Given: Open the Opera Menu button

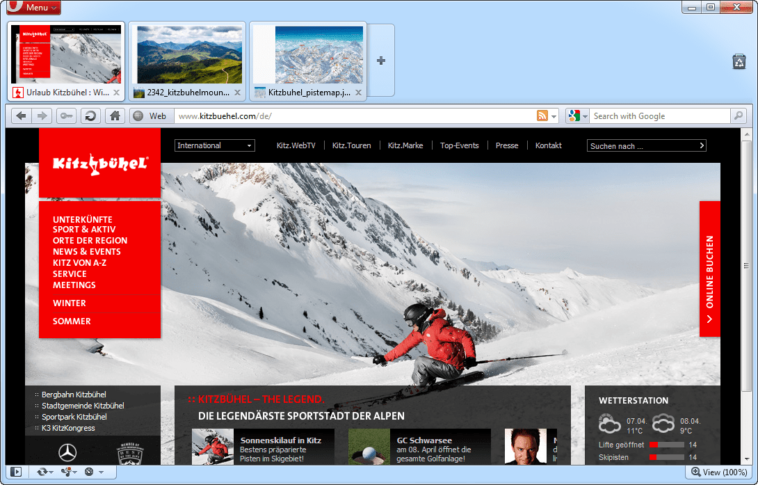Looking at the screenshot, I should tap(33, 8).
